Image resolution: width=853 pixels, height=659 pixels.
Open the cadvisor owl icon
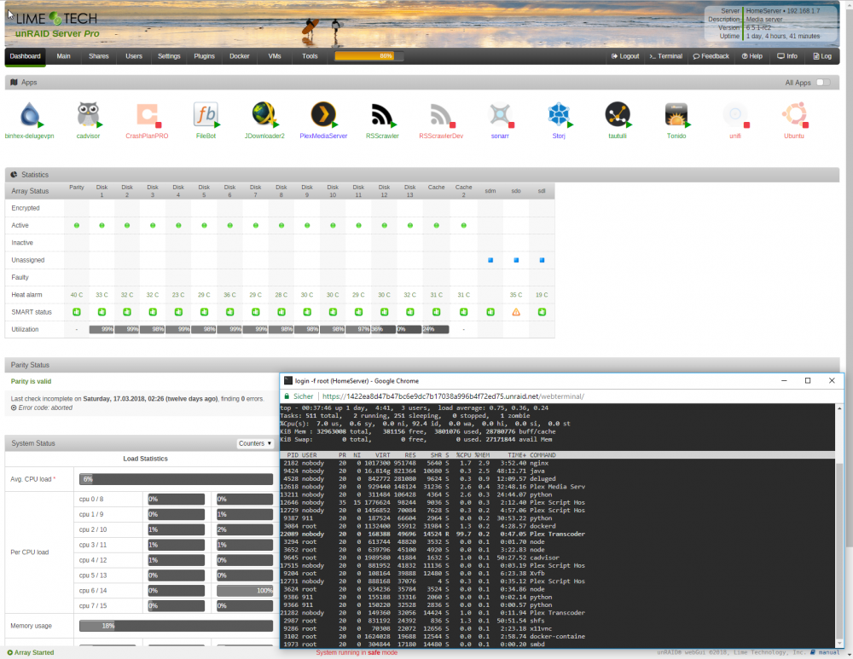88,115
